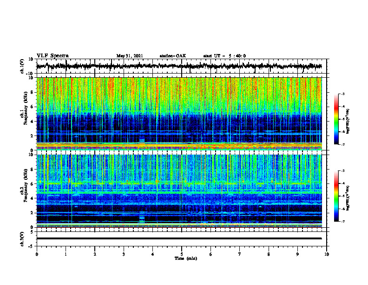Click the ch.1 spectrogram color scale bar

click(336, 119)
